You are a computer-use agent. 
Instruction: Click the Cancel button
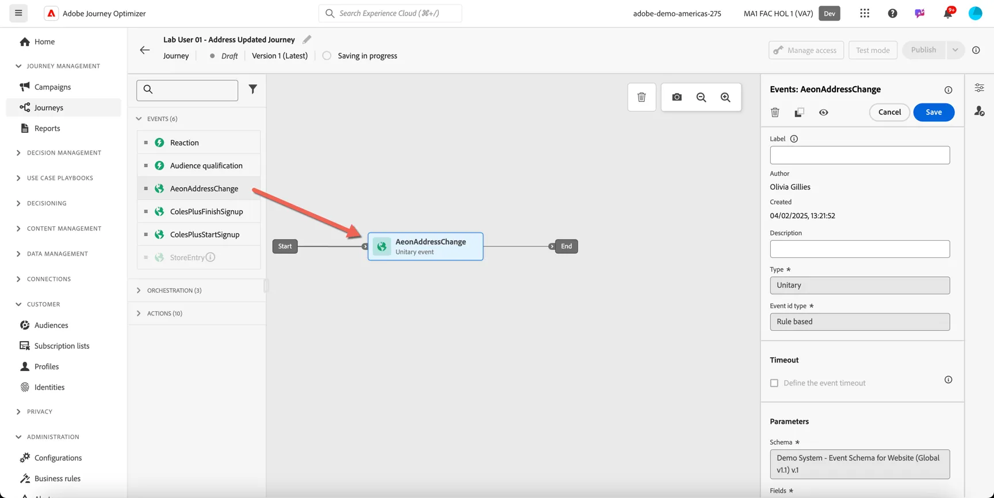click(x=889, y=112)
